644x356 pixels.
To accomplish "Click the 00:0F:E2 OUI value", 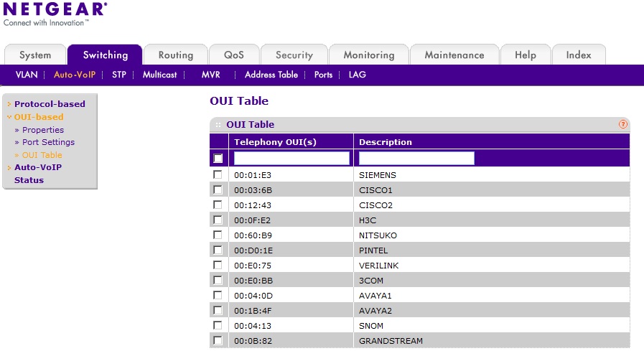I will pos(252,220).
